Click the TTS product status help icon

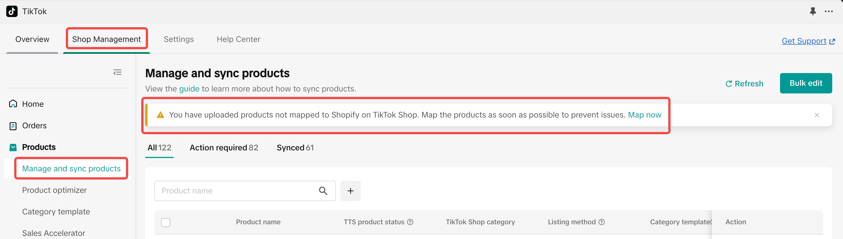pyautogui.click(x=410, y=222)
